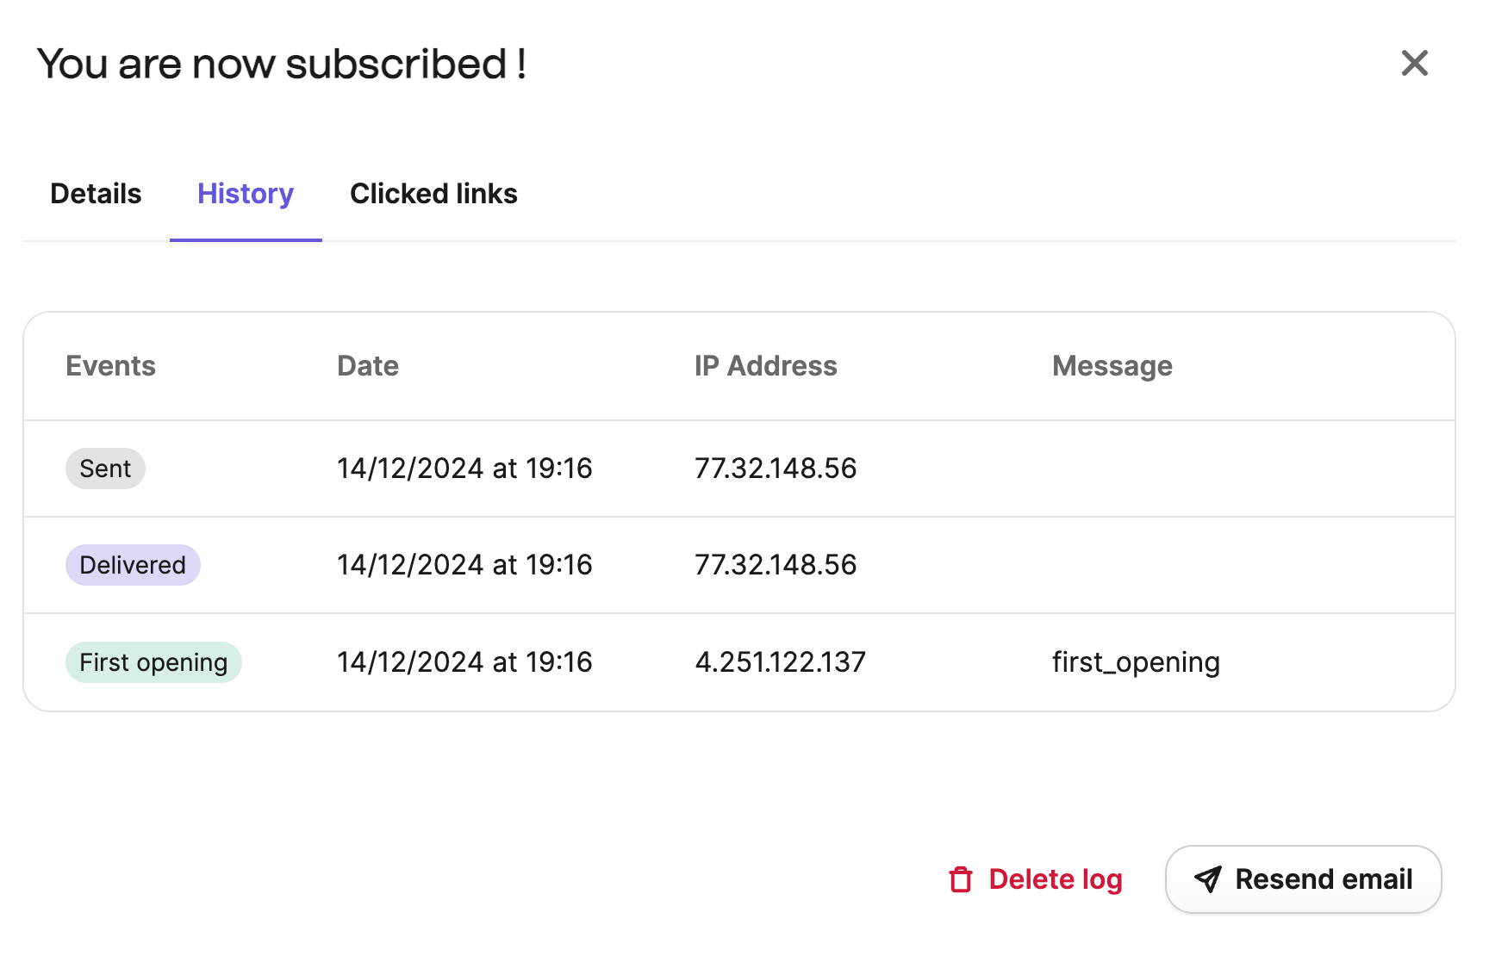This screenshot has width=1489, height=956.
Task: Select the History tab
Action: click(246, 194)
